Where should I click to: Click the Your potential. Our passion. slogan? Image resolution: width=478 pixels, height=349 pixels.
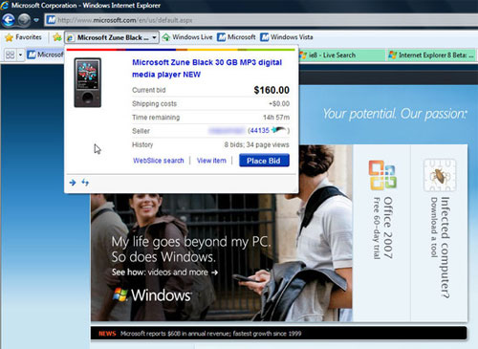[x=395, y=114]
